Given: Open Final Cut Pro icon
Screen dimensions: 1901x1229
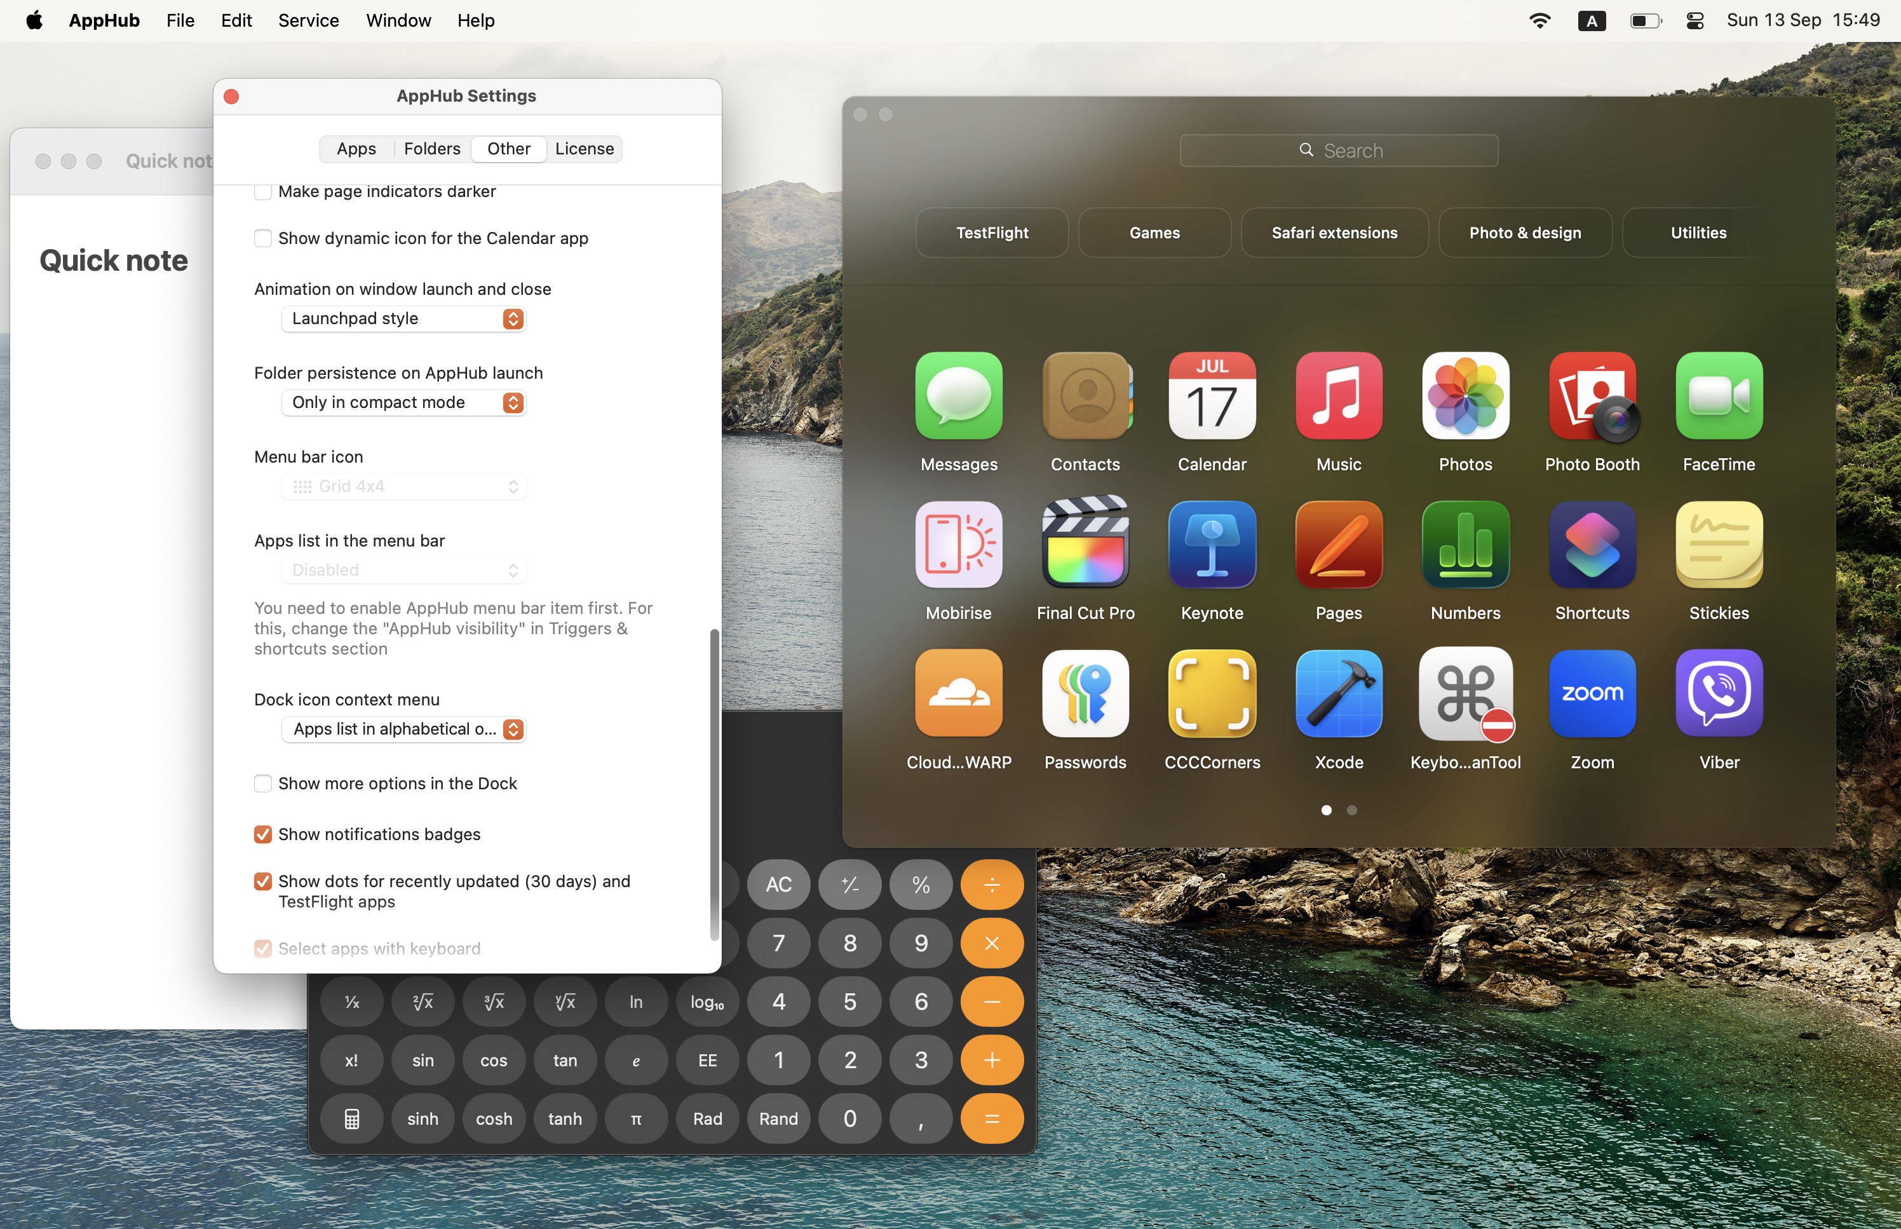Looking at the screenshot, I should (x=1086, y=543).
